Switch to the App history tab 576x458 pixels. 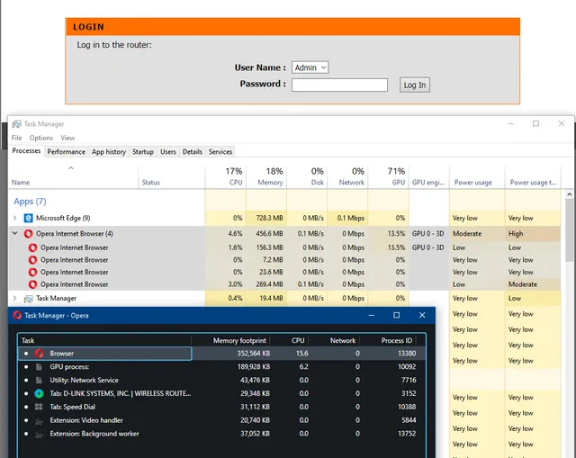(x=109, y=152)
